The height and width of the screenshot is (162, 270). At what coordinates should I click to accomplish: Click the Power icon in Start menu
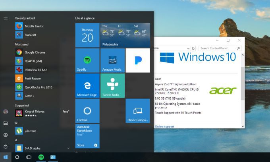pos(6,147)
